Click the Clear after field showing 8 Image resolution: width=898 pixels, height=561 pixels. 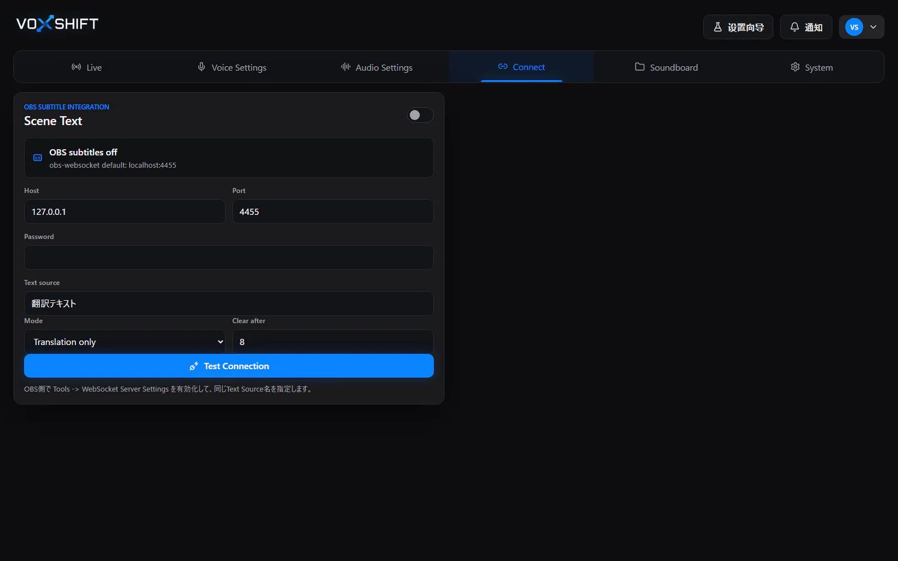[333, 342]
